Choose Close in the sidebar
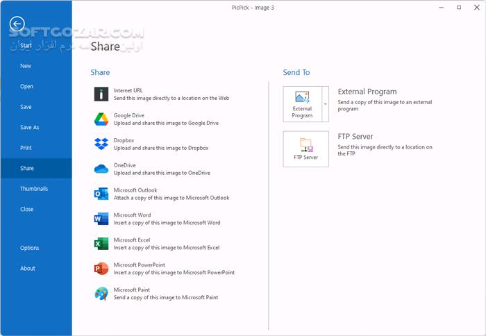 point(26,209)
